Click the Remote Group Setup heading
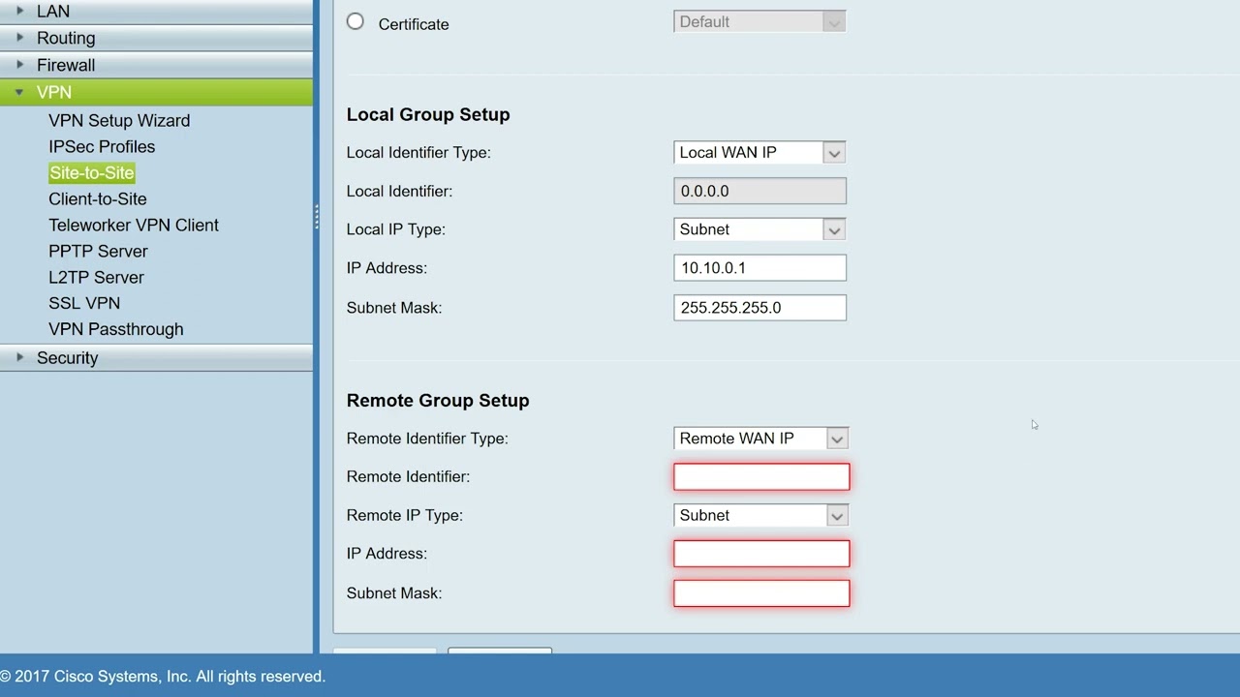Viewport: 1240px width, 697px height. pyautogui.click(x=438, y=401)
